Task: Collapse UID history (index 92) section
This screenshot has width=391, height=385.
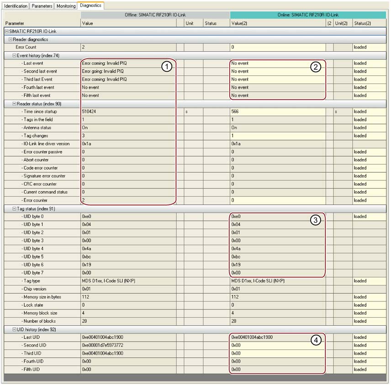Action: tap(15, 329)
